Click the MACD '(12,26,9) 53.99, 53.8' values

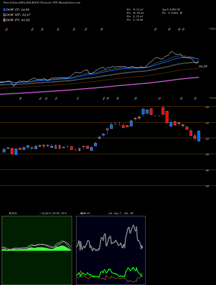click(53, 213)
